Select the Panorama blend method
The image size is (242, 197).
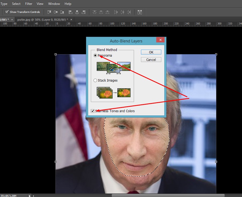[x=95, y=56]
